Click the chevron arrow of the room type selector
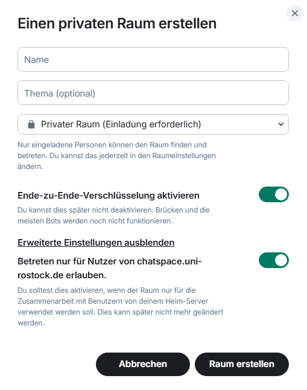The image size is (307, 390). point(281,124)
